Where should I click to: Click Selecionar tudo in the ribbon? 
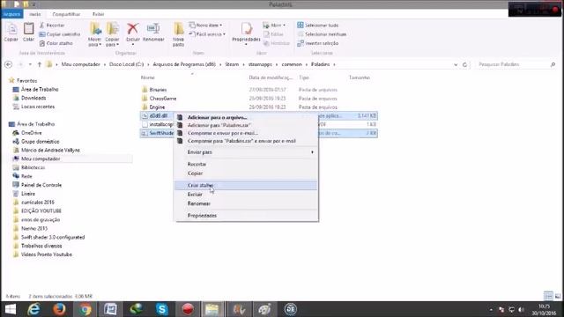point(317,26)
